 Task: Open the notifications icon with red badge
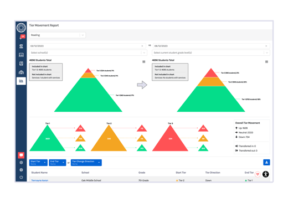point(22,37)
